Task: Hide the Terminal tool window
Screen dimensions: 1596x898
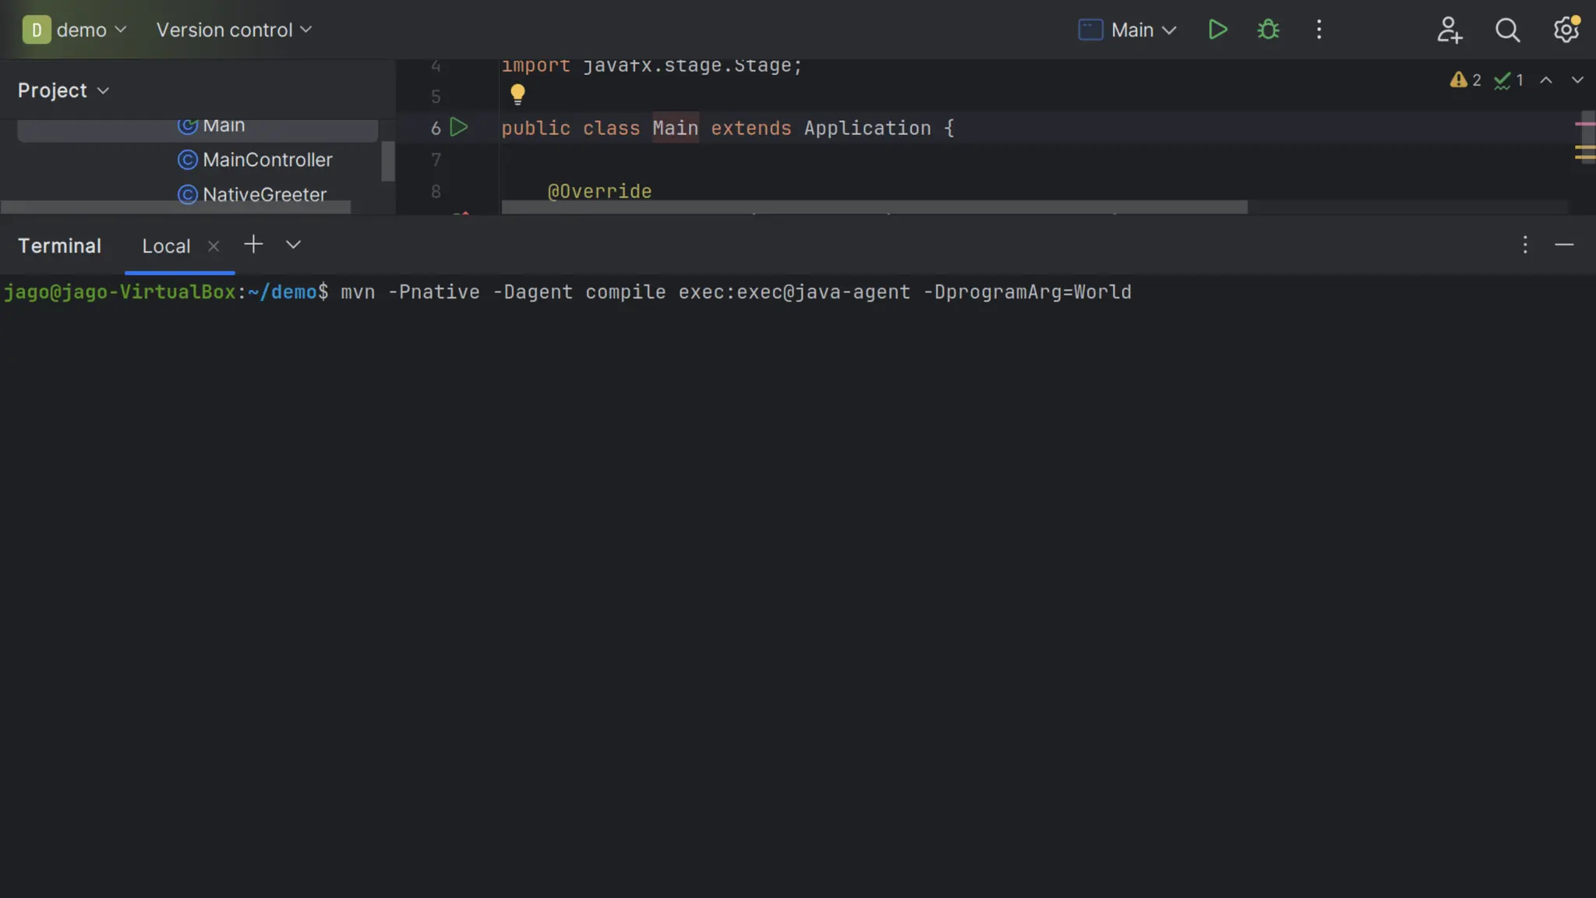Action: (1564, 245)
